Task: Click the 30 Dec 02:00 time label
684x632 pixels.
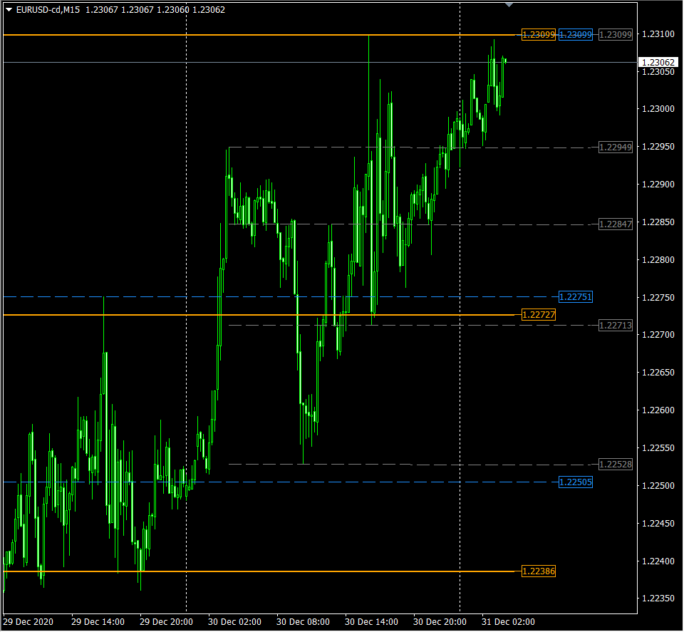Action: 234,623
